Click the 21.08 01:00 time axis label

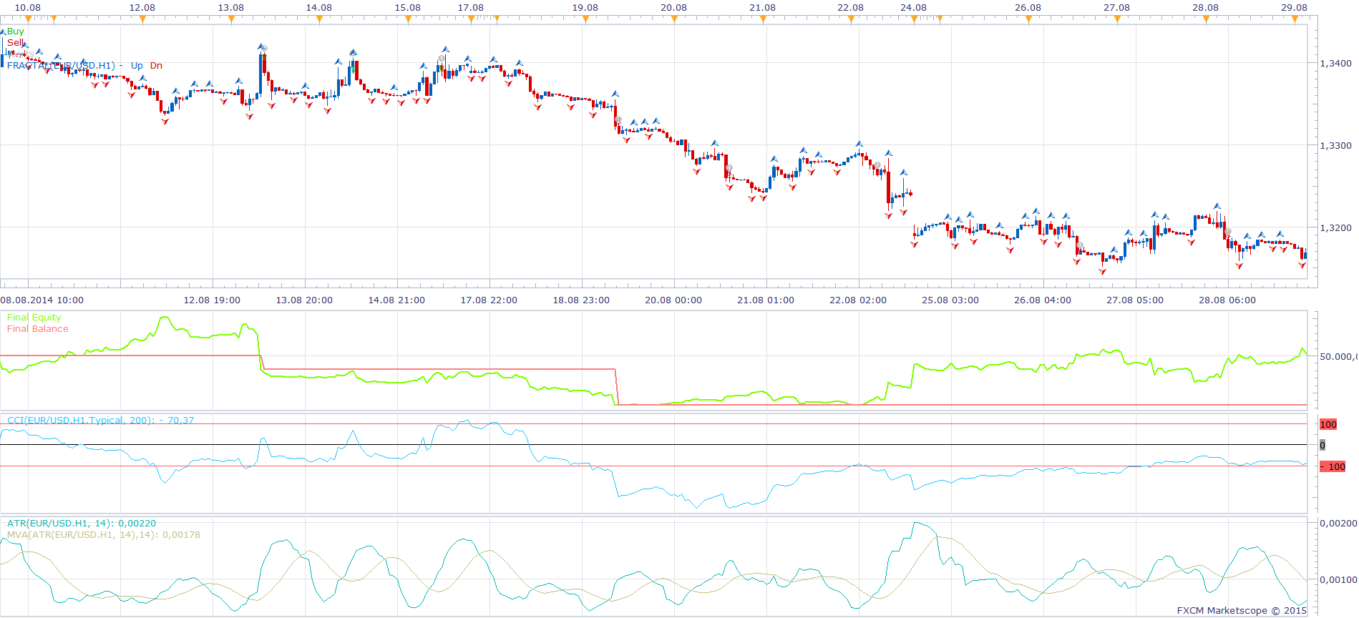point(766,300)
